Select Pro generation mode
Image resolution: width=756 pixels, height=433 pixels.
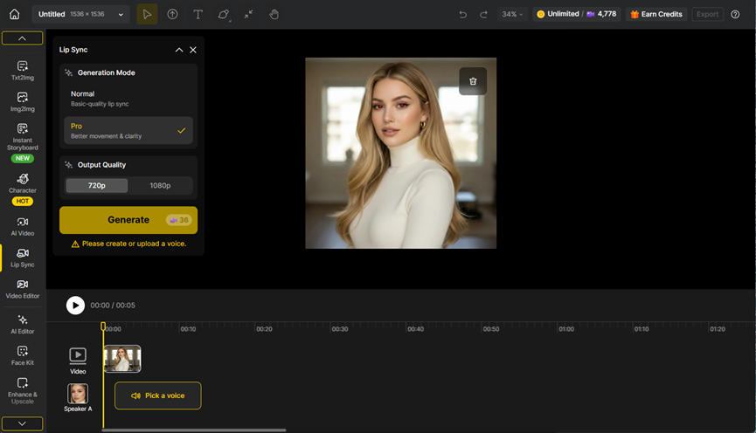(x=128, y=130)
